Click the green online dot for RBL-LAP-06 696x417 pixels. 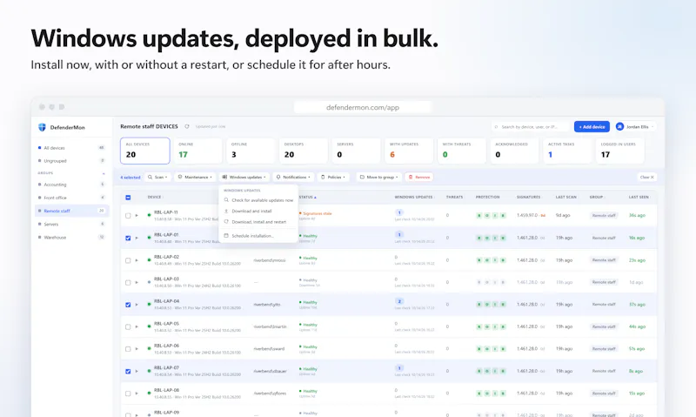point(149,348)
